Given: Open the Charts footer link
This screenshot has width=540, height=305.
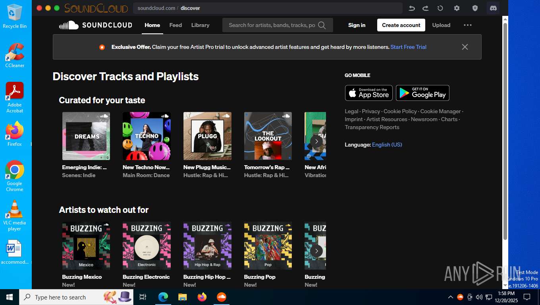Looking at the screenshot, I should 449,119.
